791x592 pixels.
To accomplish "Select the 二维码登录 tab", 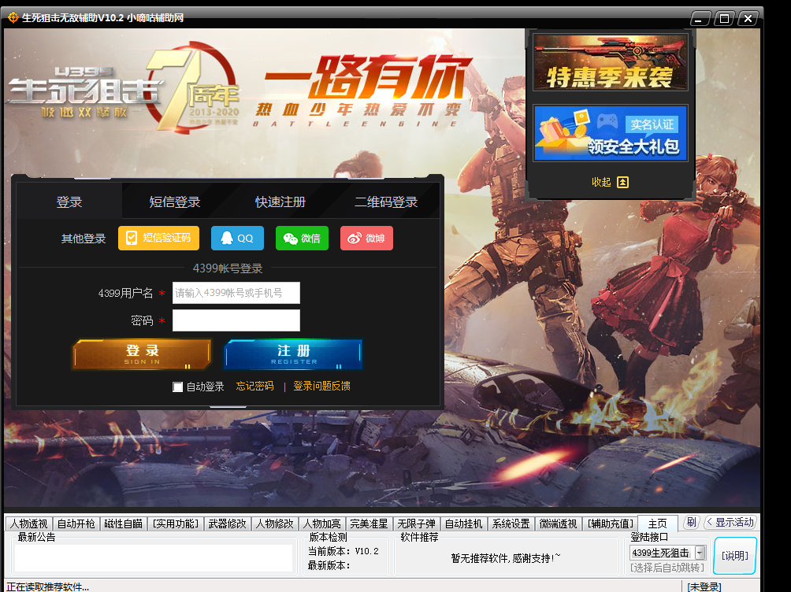I will (386, 202).
